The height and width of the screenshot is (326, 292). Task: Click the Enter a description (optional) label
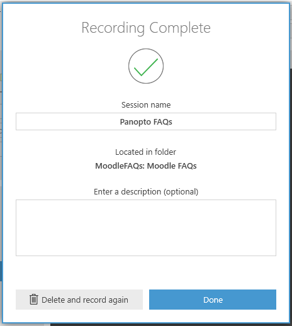pos(146,191)
